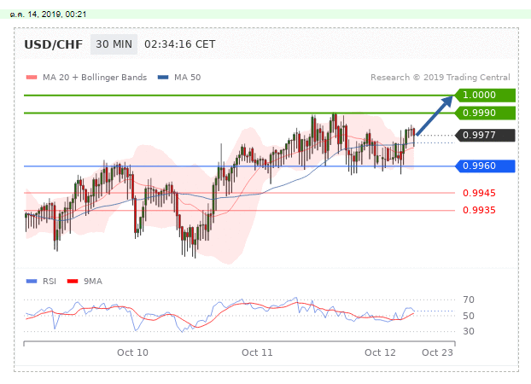Click the 9MA legend label
The height and width of the screenshot is (384, 531).
93,282
